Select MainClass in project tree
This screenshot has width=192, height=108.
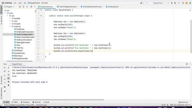18,56
